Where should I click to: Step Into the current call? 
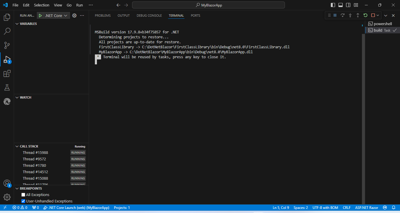point(350,15)
